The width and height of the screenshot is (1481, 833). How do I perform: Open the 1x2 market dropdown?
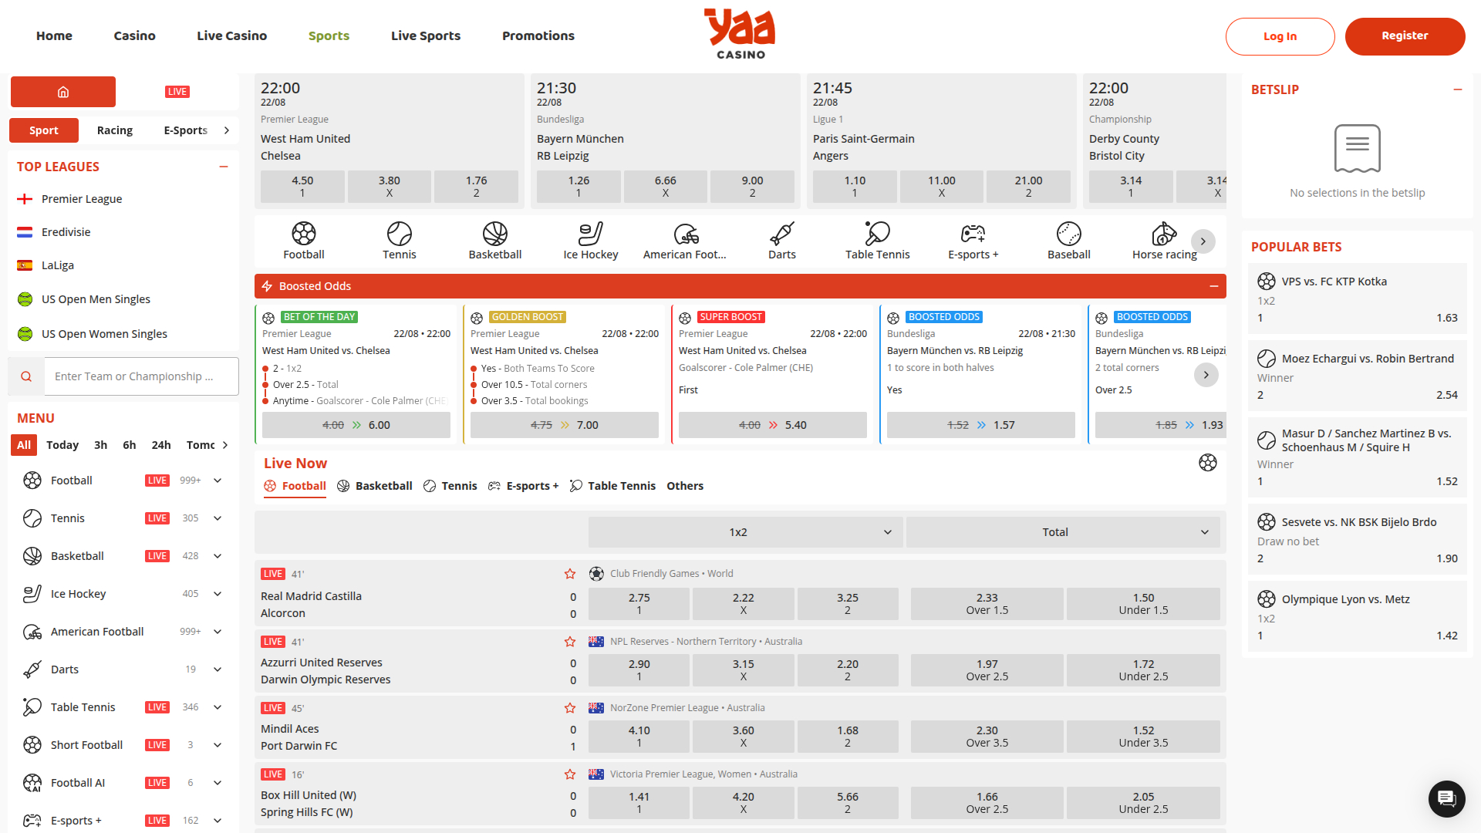click(x=744, y=531)
